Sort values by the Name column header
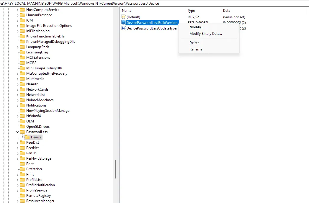 [x=153, y=11]
